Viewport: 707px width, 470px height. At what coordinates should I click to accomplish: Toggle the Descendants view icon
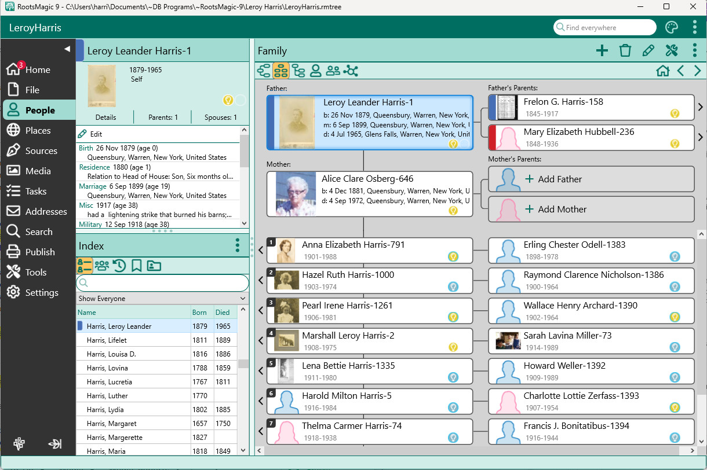[298, 71]
